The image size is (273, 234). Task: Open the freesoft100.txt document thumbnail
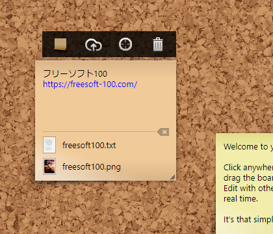pos(49,145)
